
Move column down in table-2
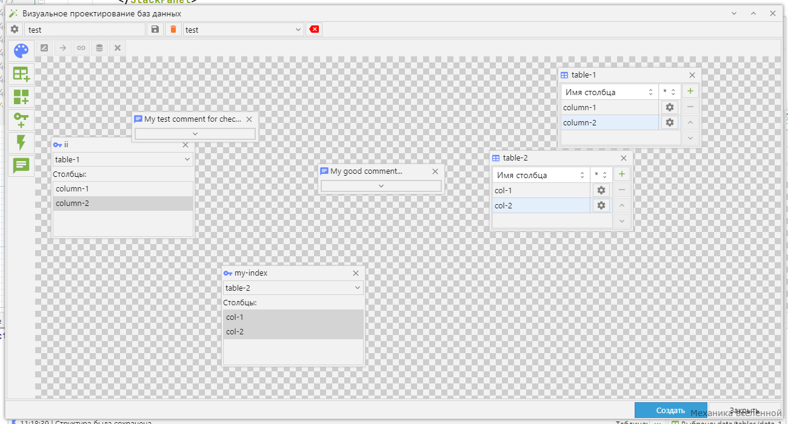click(621, 220)
